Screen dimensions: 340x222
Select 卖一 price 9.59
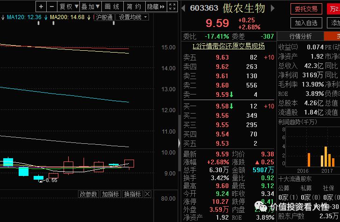222,94
